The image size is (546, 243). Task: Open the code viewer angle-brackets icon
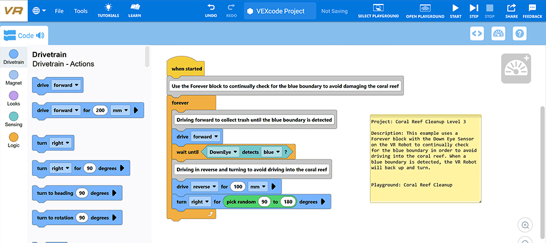click(x=477, y=34)
